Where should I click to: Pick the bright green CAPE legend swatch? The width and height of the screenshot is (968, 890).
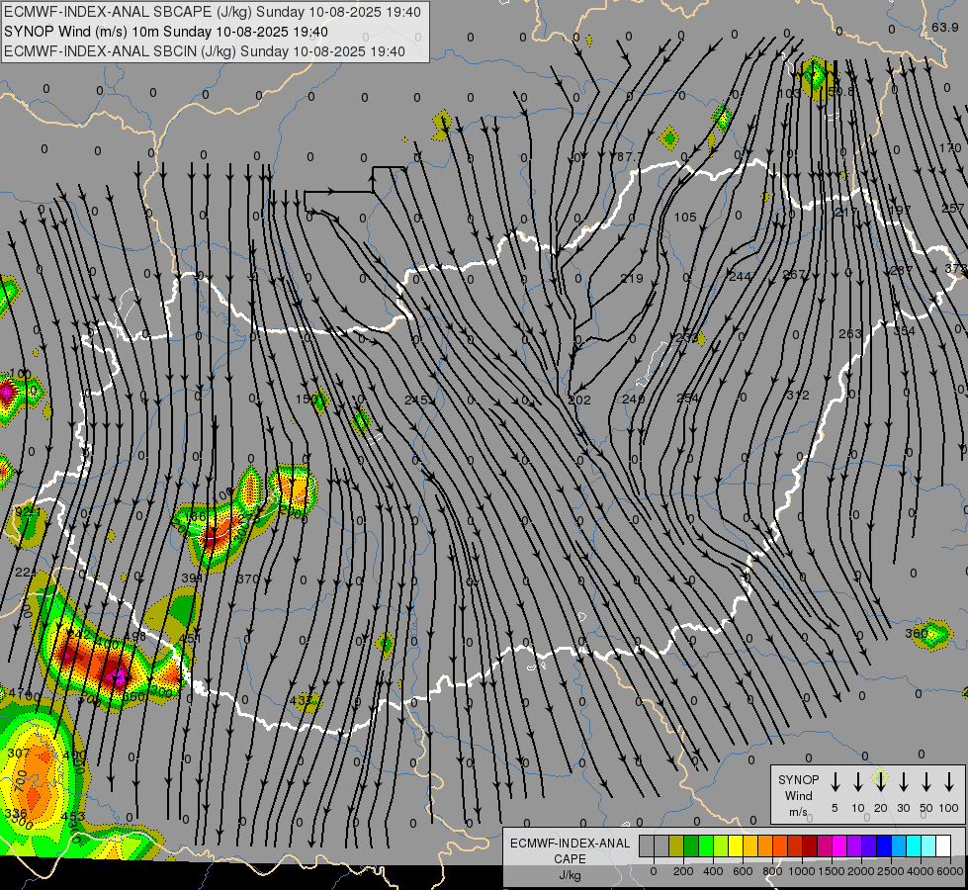[706, 845]
